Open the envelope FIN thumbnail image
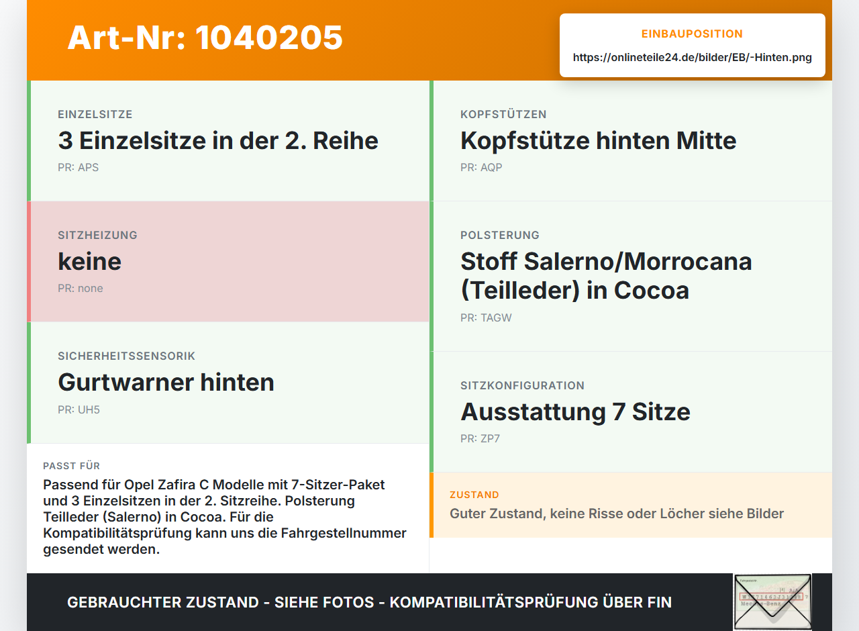 pos(772,601)
